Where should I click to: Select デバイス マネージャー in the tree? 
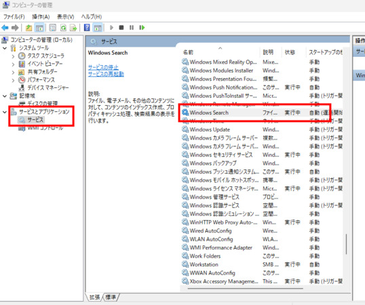click(x=48, y=87)
